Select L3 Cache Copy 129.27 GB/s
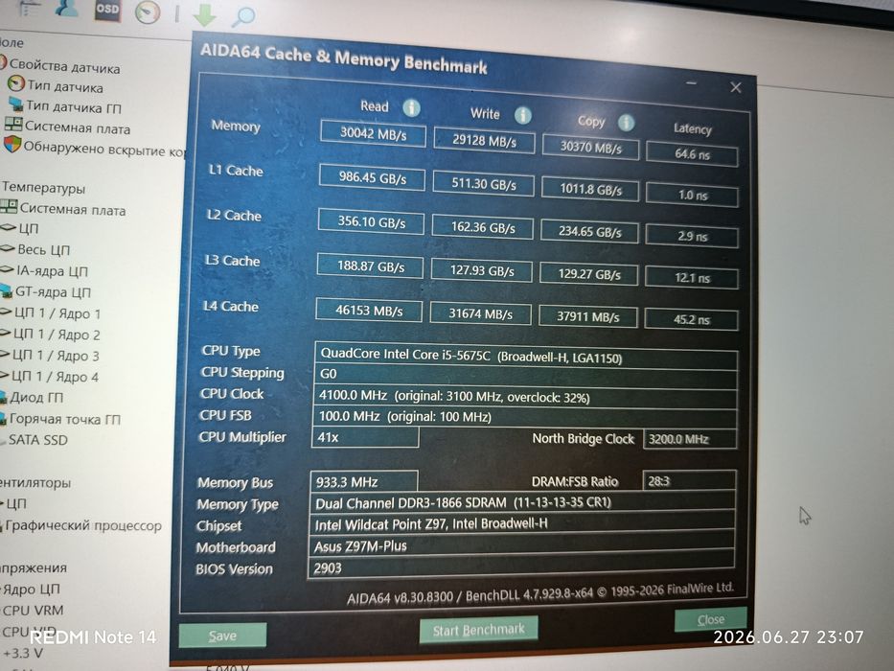 tap(589, 274)
